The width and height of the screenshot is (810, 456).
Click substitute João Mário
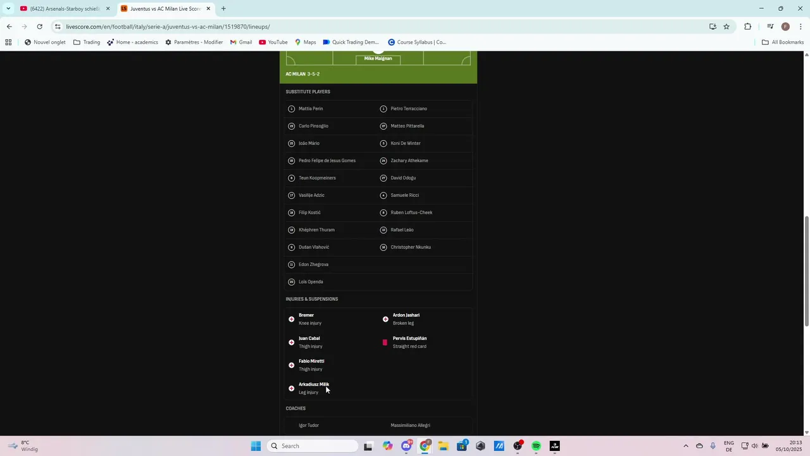pos(309,143)
